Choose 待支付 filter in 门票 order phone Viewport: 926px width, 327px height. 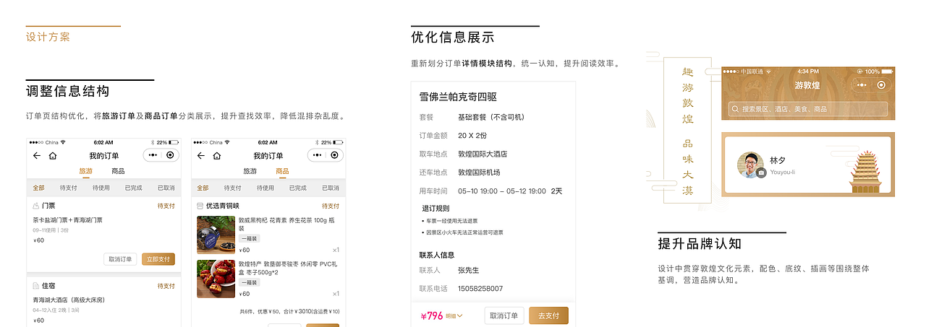point(69,188)
